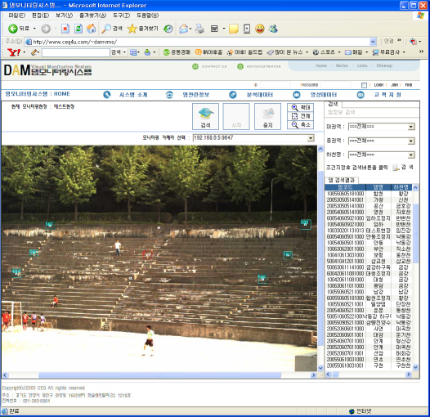430x417 pixels.
Task: Open the 시스템 소개 navigation item
Action: tap(133, 95)
